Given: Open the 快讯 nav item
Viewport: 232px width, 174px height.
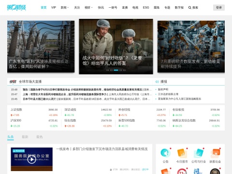Looking at the screenshot, I should [101, 8].
